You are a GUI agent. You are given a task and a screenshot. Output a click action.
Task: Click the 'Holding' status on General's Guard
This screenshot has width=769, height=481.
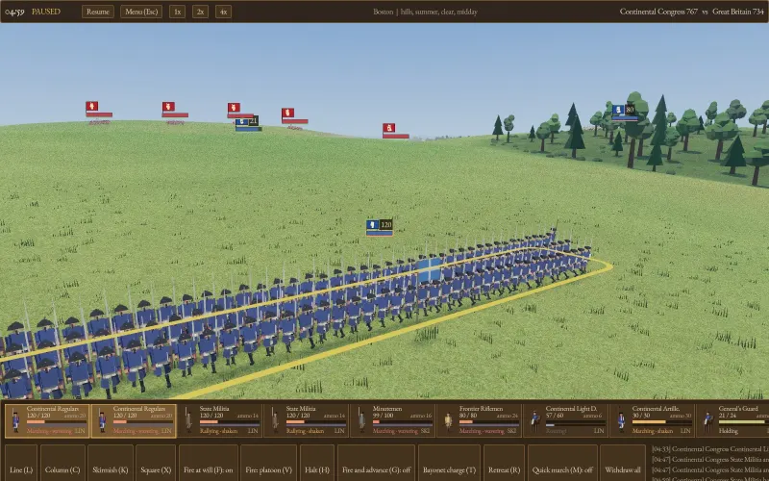pyautogui.click(x=729, y=430)
